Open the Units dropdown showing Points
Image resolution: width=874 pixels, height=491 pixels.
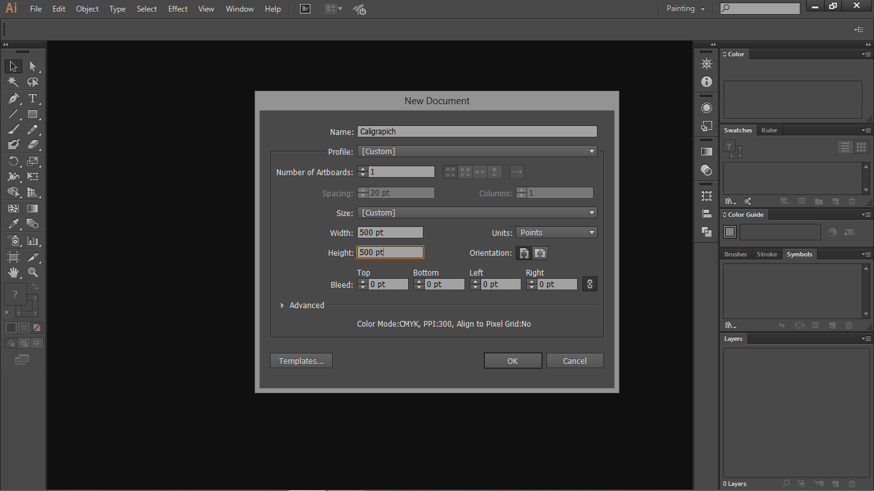click(x=557, y=233)
